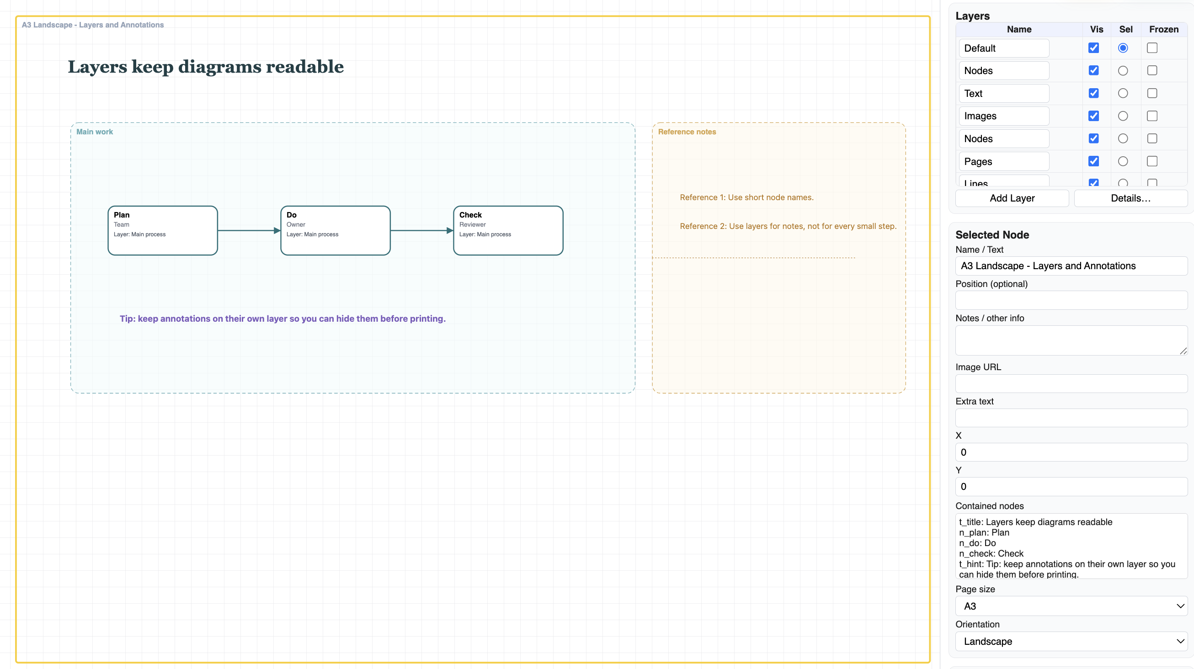Click the Y coordinate field
The width and height of the screenshot is (1194, 669).
pos(1071,487)
